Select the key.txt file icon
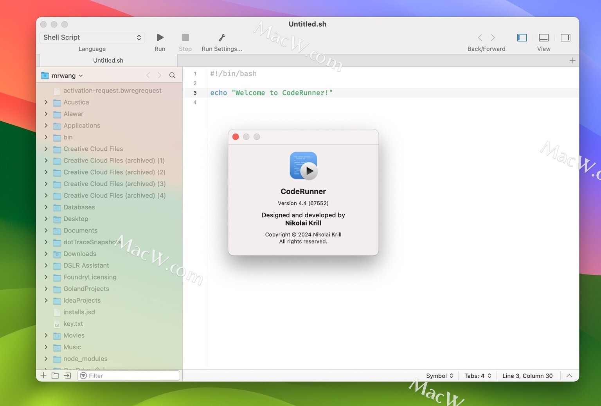 pyautogui.click(x=57, y=324)
